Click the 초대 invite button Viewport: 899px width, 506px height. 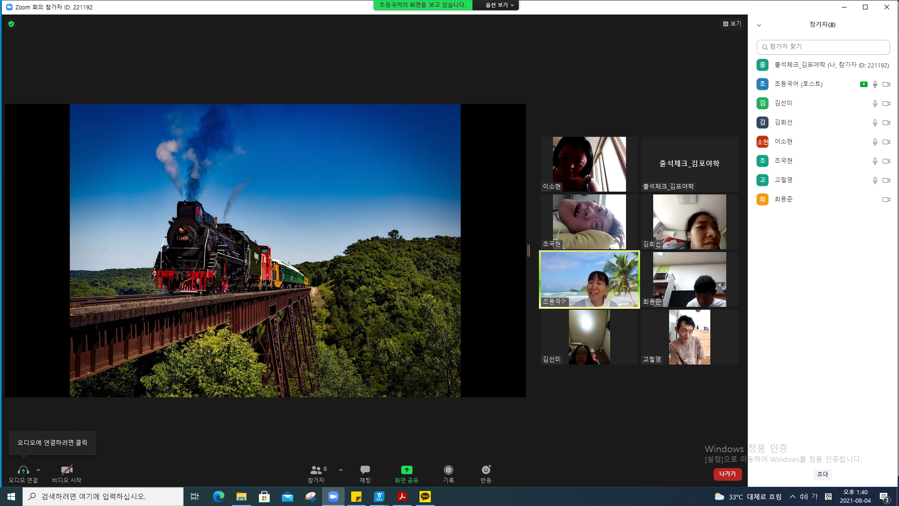[822, 474]
